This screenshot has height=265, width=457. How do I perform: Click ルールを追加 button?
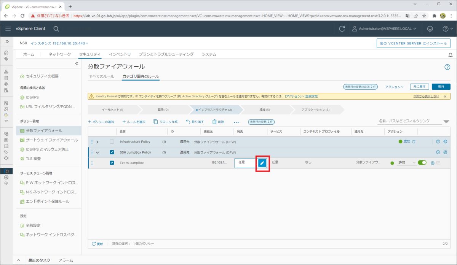(x=134, y=122)
